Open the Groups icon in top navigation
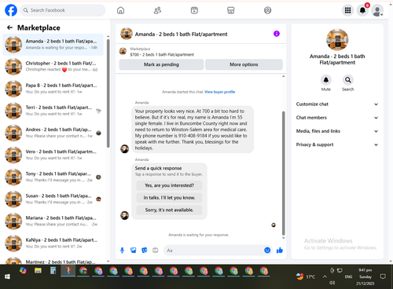The height and width of the screenshot is (289, 393). click(x=267, y=10)
